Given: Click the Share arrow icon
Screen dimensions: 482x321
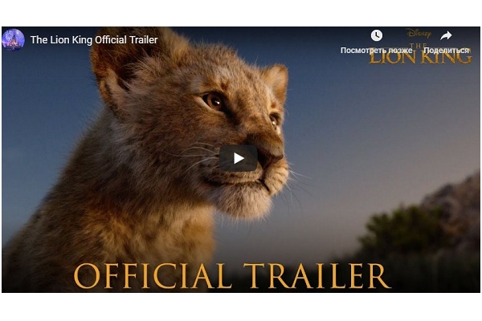Looking at the screenshot, I should click(x=446, y=35).
